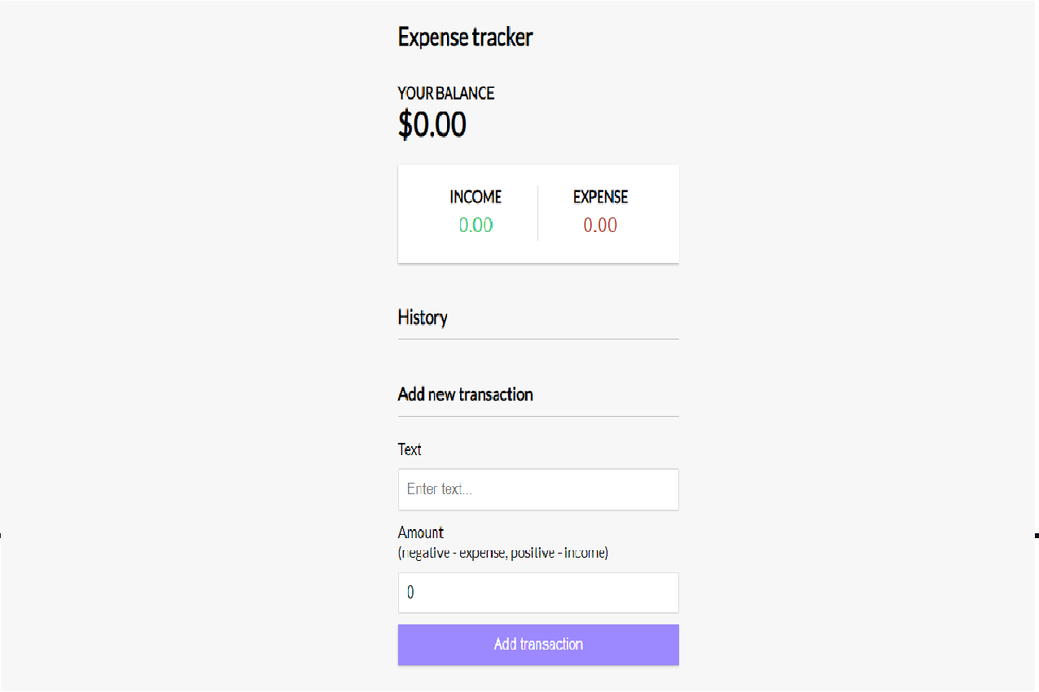
Task: Click the small black mark at right edge
Action: [x=1037, y=536]
